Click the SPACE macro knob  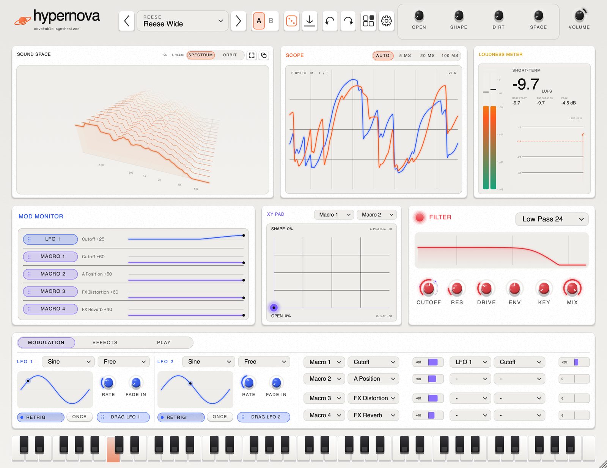(x=538, y=16)
